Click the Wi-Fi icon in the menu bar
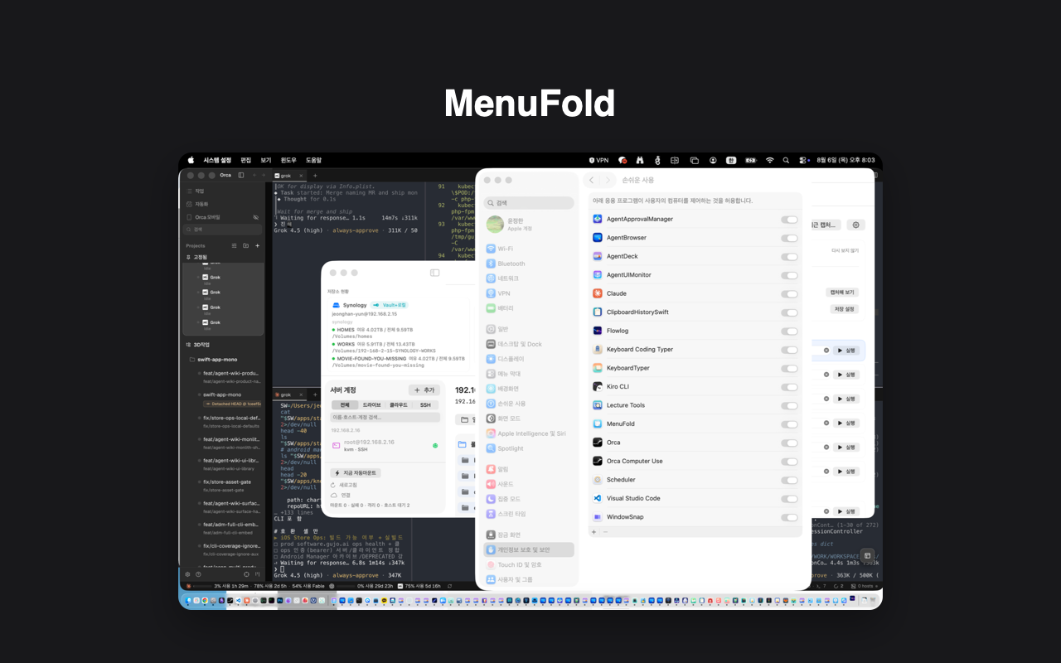1061x663 pixels. [769, 160]
